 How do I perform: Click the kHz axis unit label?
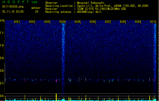click(x=2, y=20)
